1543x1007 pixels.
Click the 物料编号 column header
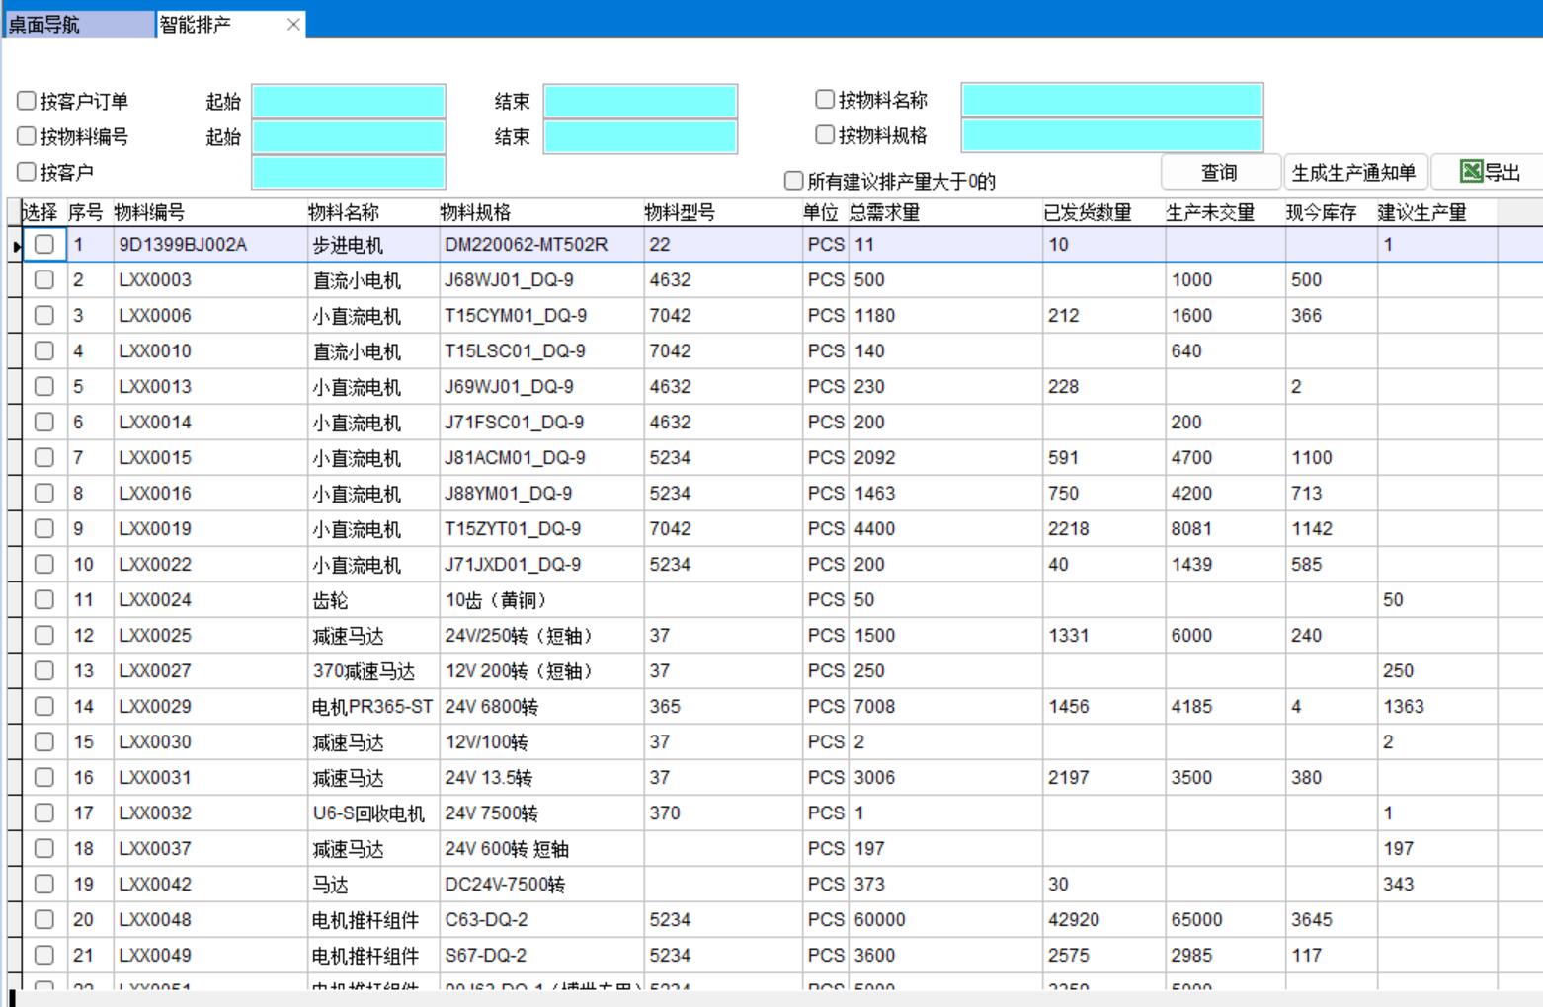[148, 212]
